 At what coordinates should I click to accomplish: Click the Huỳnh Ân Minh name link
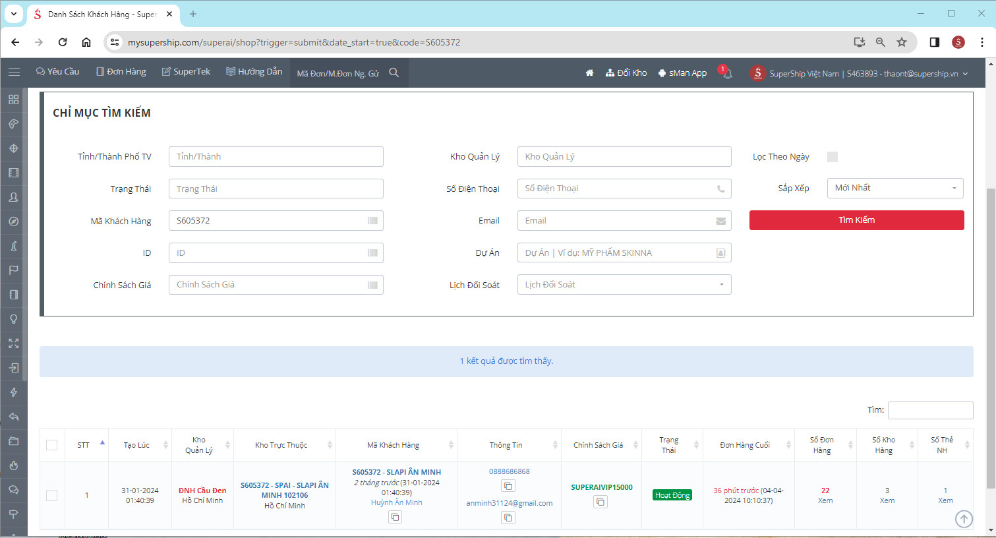tap(397, 502)
